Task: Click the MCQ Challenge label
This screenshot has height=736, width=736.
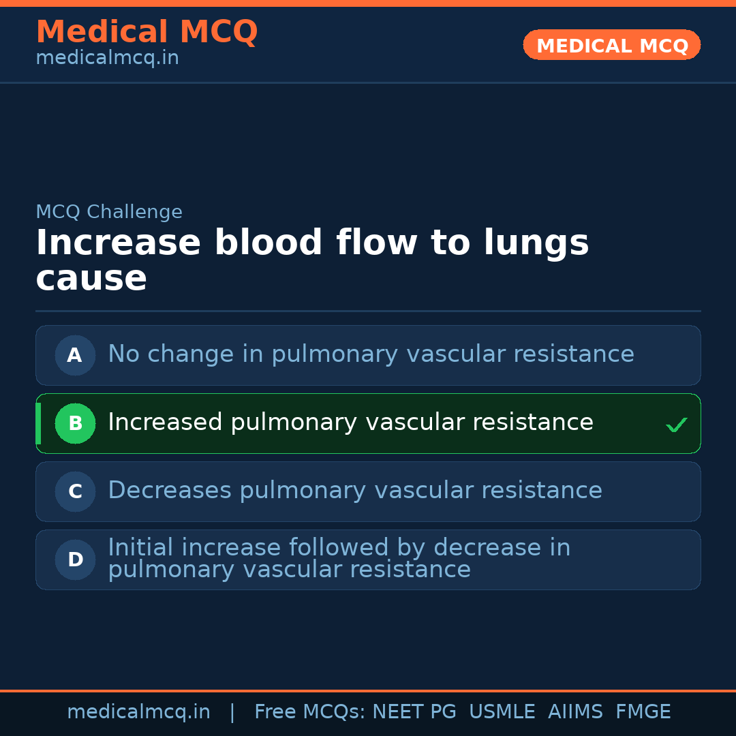Action: [109, 212]
